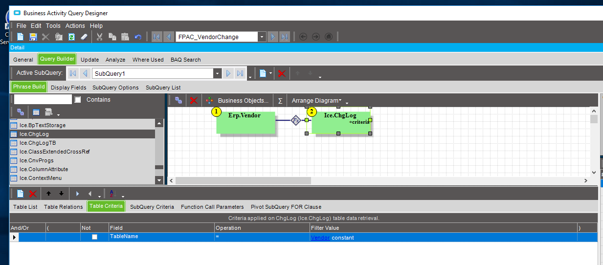Click the Delete X icon in main toolbar
The image size is (603, 265).
(46, 37)
